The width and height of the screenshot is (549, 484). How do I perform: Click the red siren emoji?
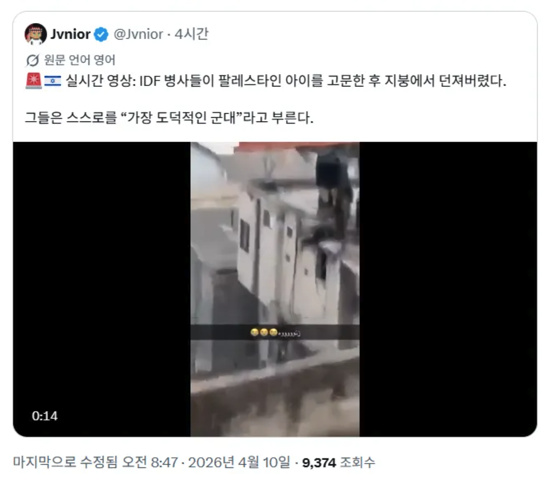[34, 81]
